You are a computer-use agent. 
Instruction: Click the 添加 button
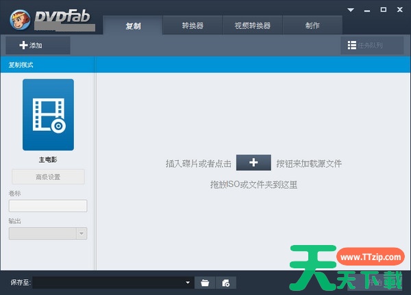pyautogui.click(x=38, y=45)
